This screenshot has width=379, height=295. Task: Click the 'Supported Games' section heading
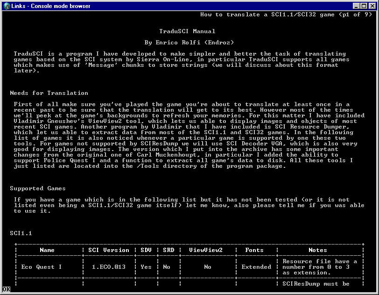pyautogui.click(x=38, y=188)
